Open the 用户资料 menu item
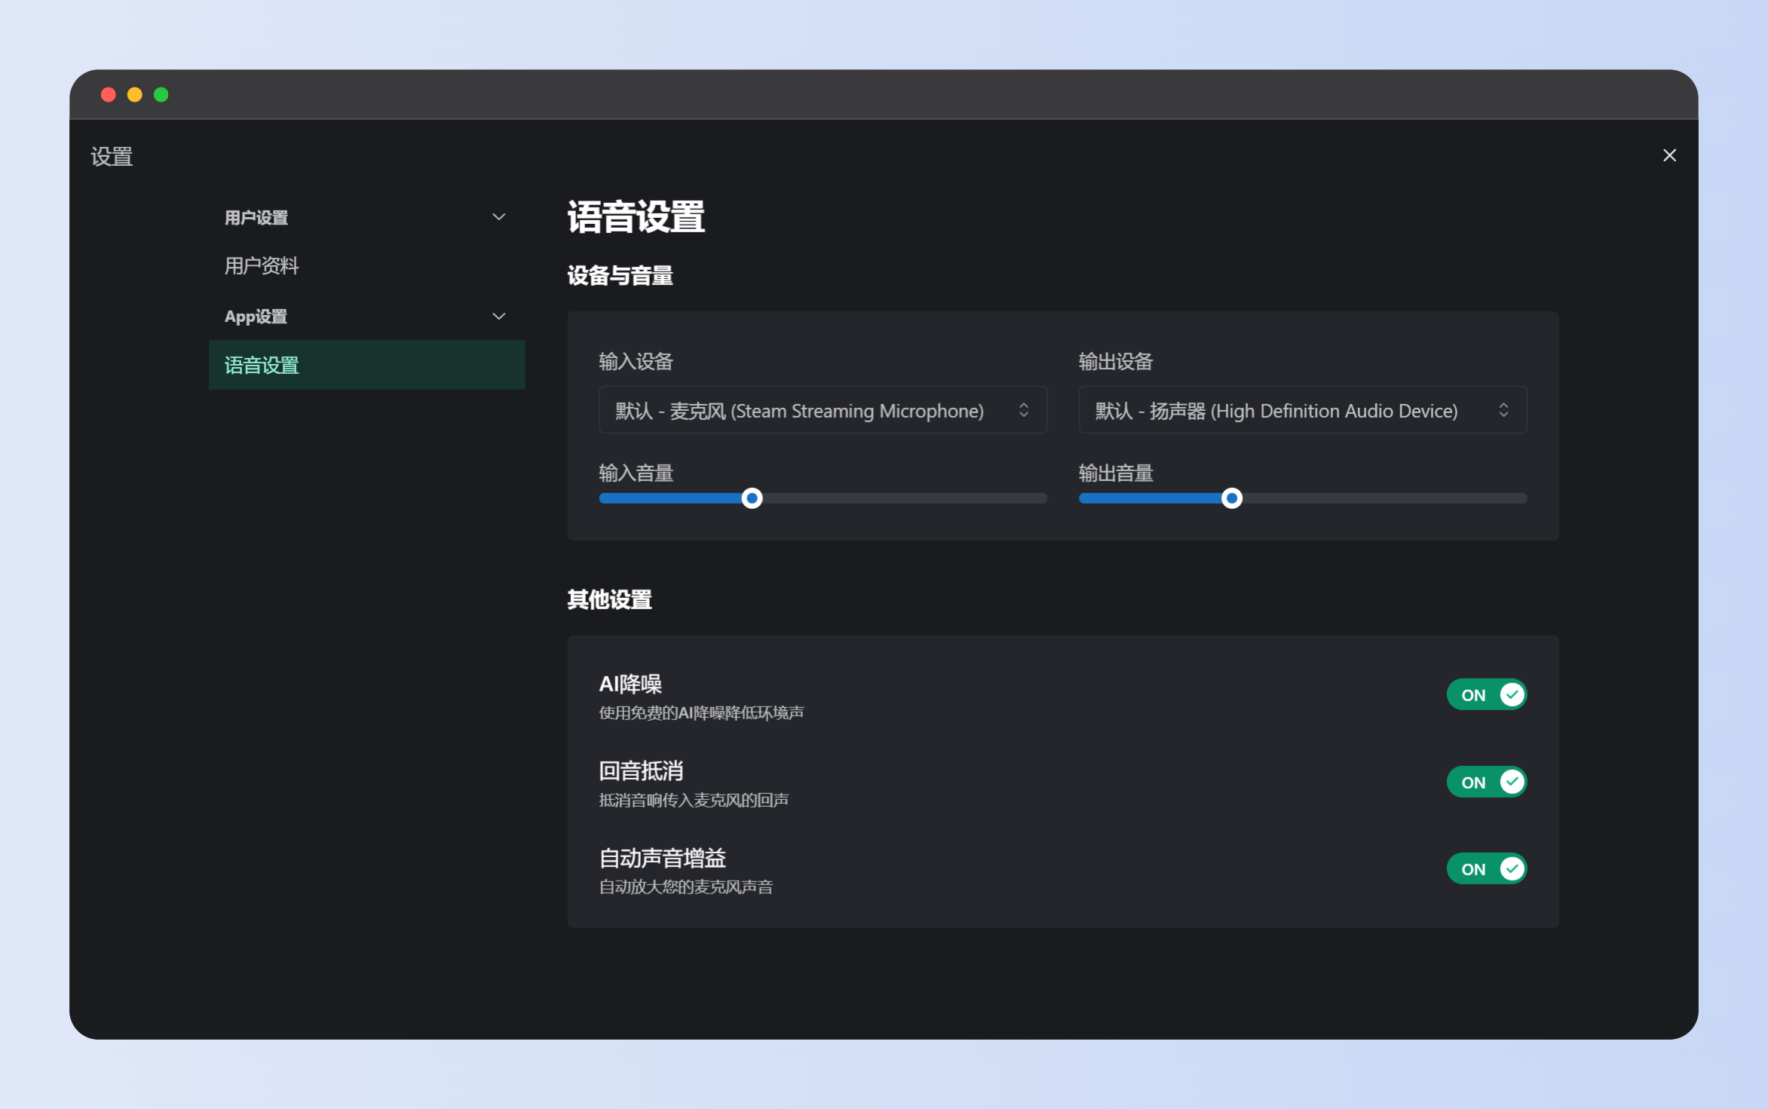This screenshot has height=1109, width=1768. pos(262,265)
